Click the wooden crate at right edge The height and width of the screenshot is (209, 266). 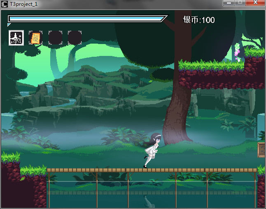click(x=261, y=150)
